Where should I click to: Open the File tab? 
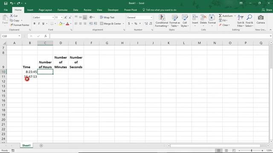pyautogui.click(x=6, y=10)
